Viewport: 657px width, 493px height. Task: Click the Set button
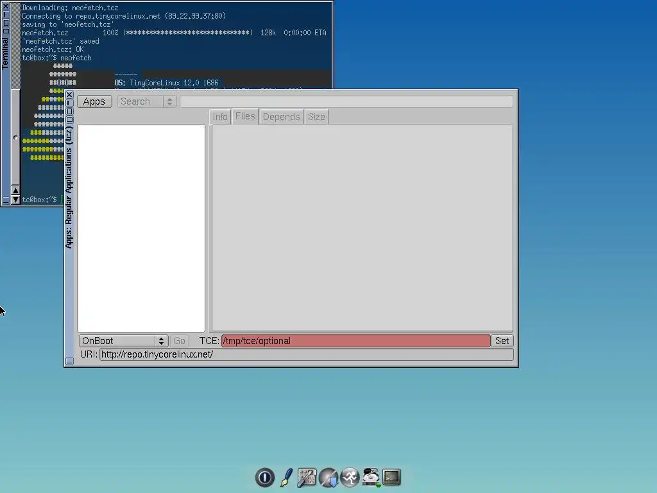coord(502,341)
